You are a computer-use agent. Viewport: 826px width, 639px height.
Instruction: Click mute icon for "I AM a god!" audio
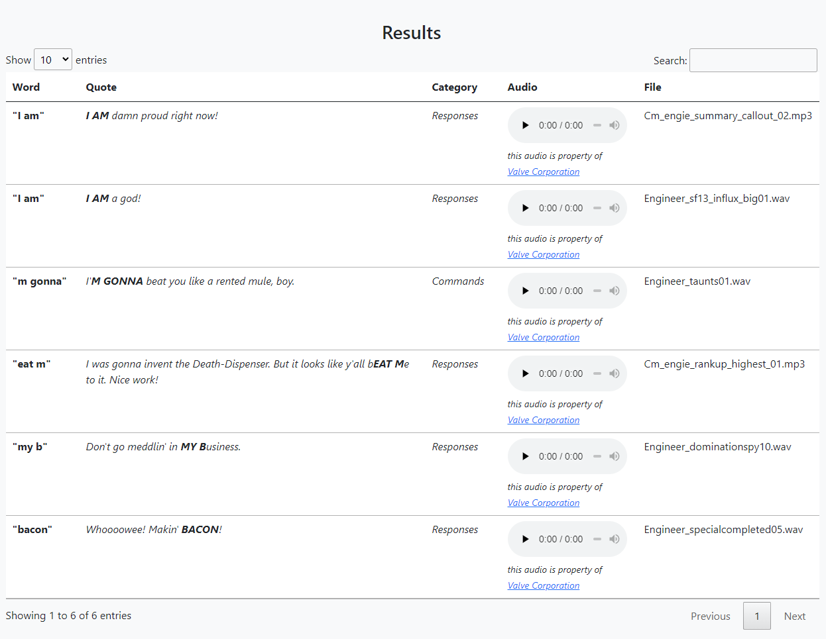tap(615, 208)
